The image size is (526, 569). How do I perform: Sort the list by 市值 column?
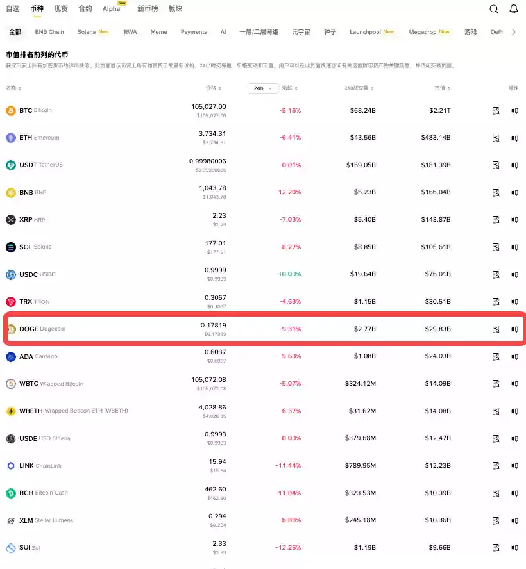tap(441, 88)
